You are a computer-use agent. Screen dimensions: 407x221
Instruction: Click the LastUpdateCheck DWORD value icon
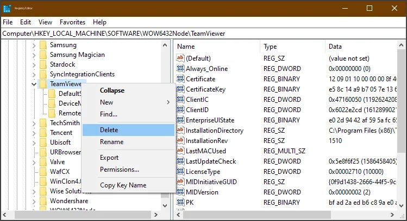pos(180,161)
